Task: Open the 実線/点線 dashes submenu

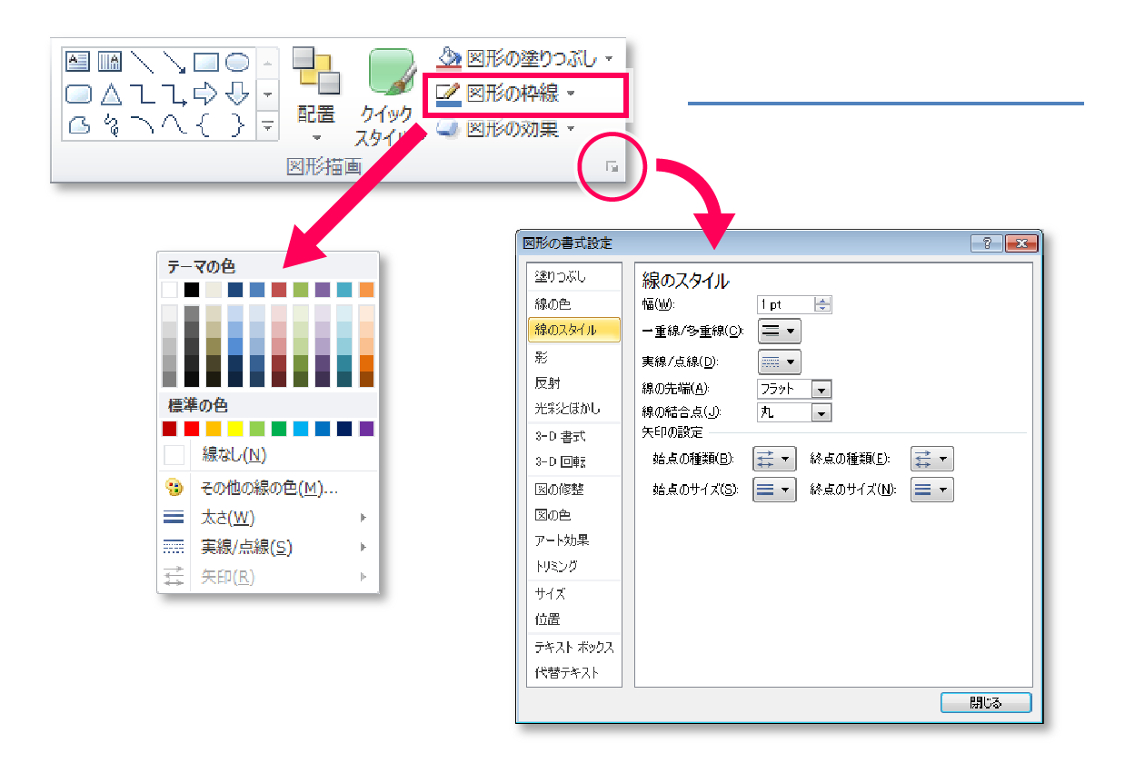Action: point(268,547)
